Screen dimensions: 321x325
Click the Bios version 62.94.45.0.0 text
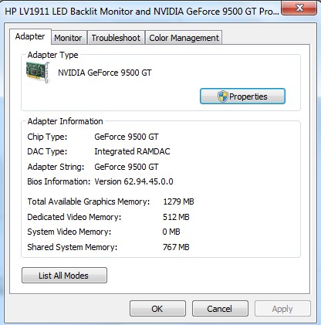(133, 181)
